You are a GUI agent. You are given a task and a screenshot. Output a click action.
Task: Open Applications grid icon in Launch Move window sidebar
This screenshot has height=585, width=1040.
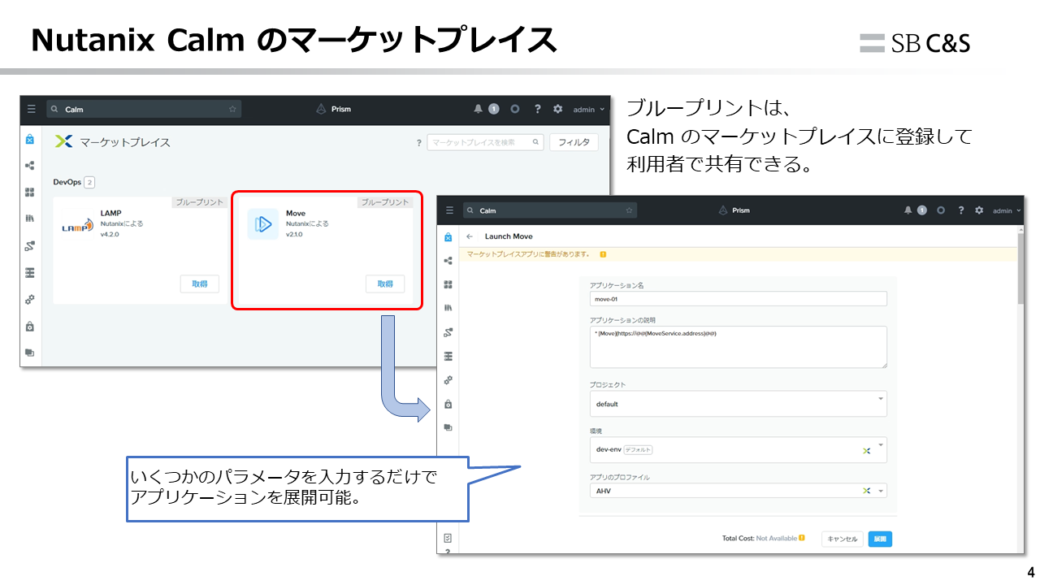(x=448, y=284)
